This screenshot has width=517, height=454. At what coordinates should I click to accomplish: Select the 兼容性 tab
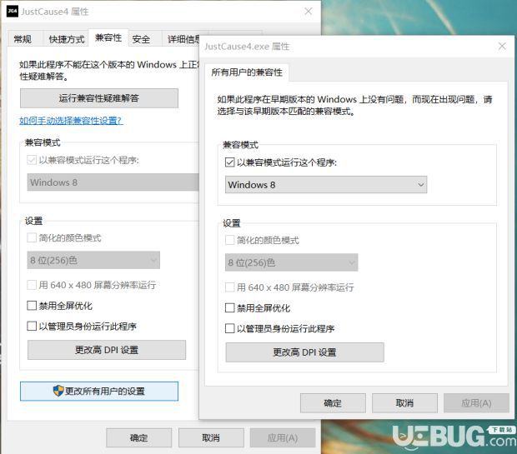coord(108,37)
